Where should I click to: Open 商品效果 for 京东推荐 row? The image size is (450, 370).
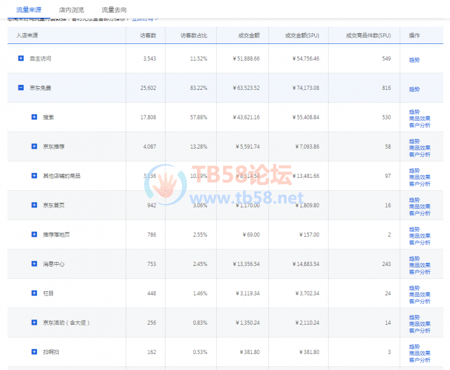(x=419, y=147)
